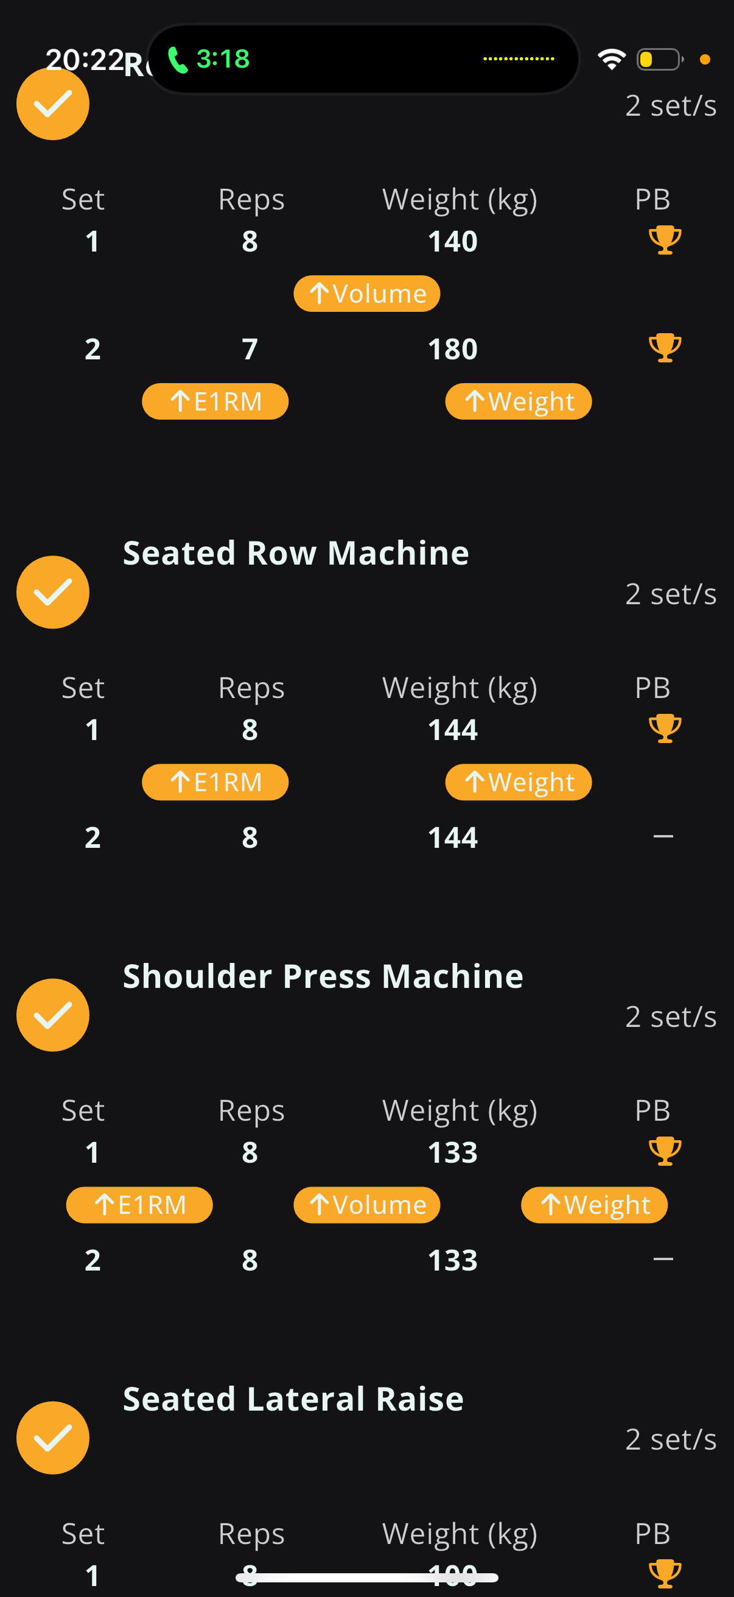Expand the Shoulder Press Machine exercise title
734x1597 pixels.
(x=323, y=975)
